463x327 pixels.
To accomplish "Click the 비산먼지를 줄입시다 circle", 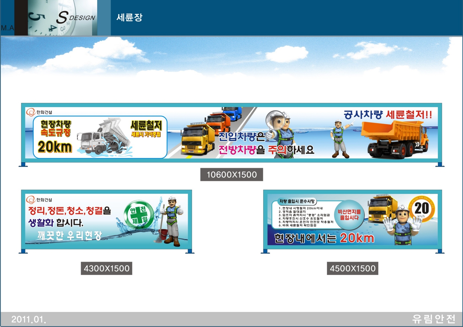I will click(x=349, y=215).
